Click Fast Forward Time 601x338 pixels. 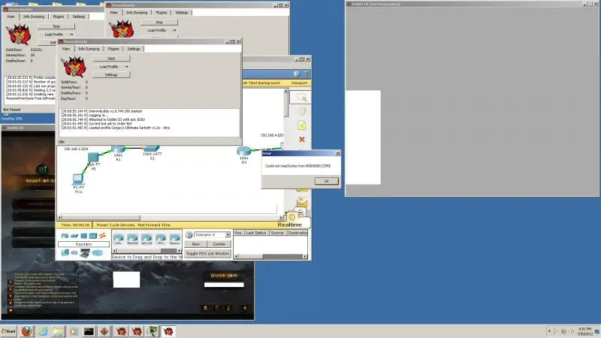[154, 225]
